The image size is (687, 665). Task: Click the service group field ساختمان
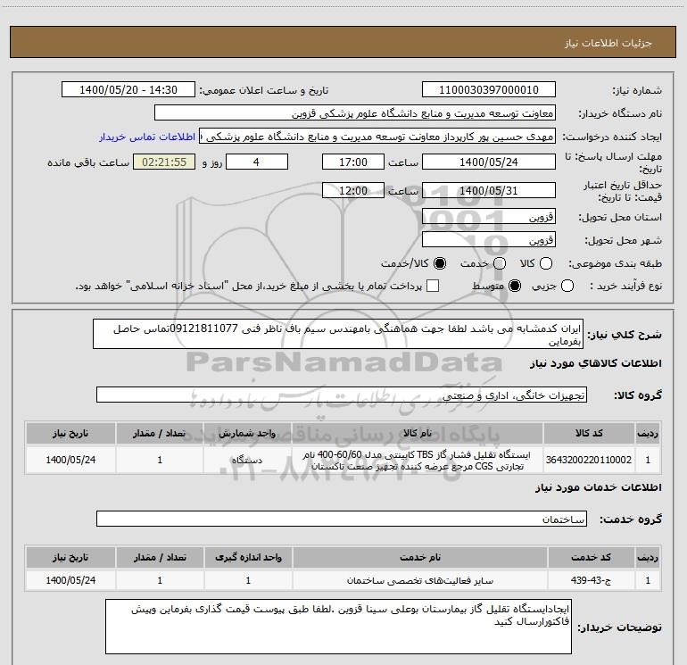tap(342, 519)
